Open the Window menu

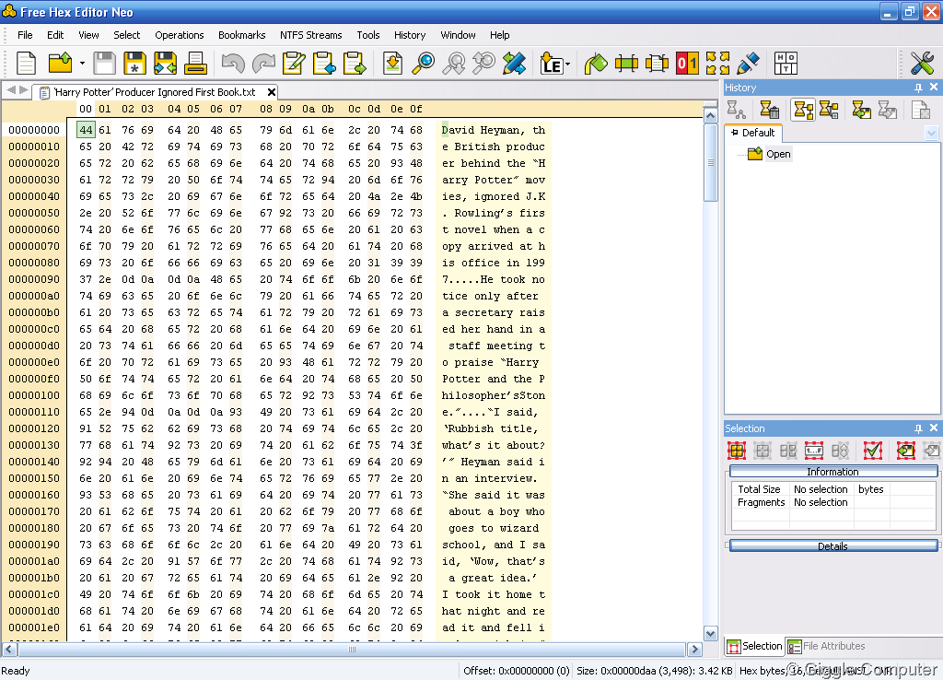[x=458, y=35]
